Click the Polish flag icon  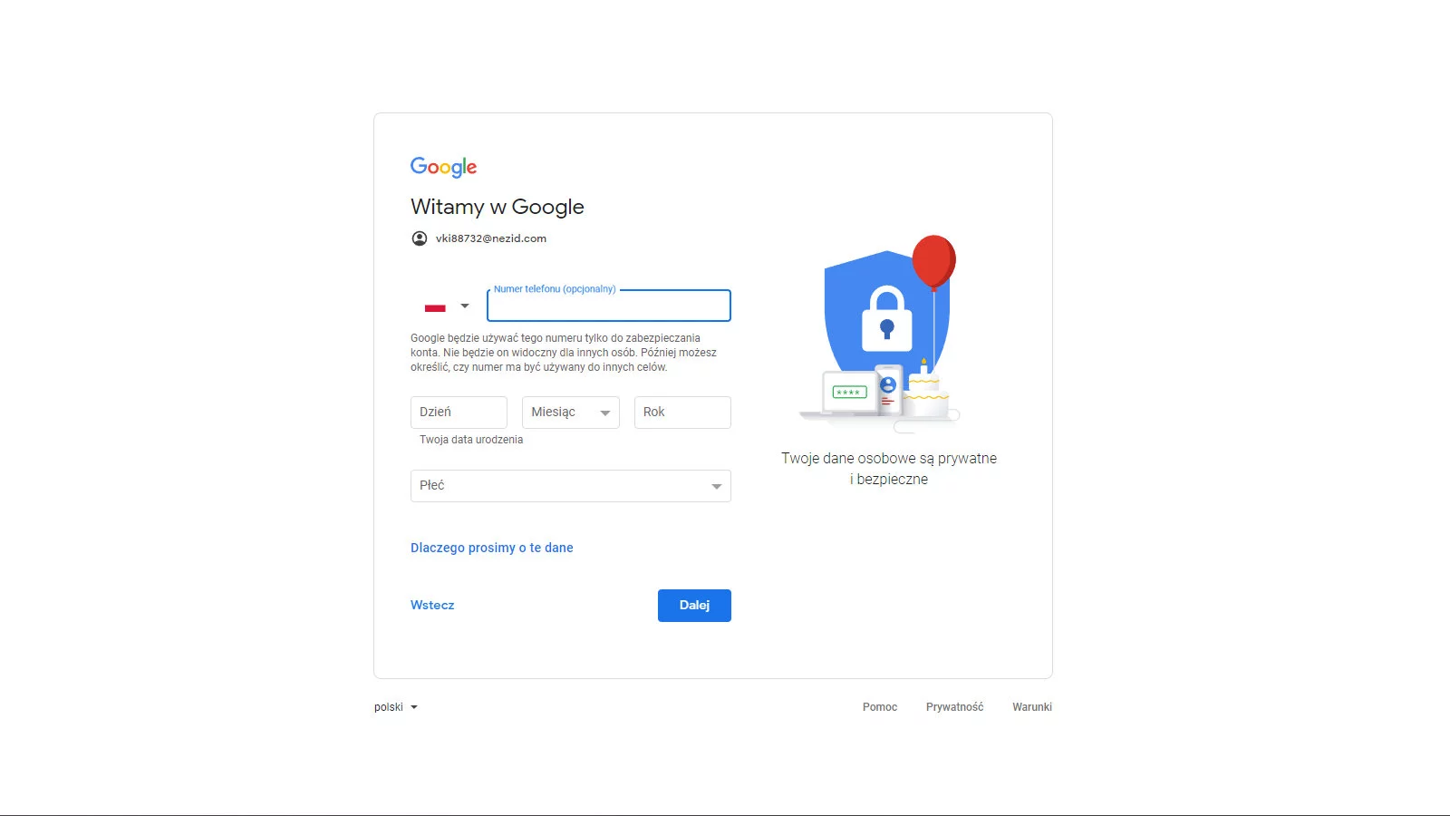[x=435, y=307]
